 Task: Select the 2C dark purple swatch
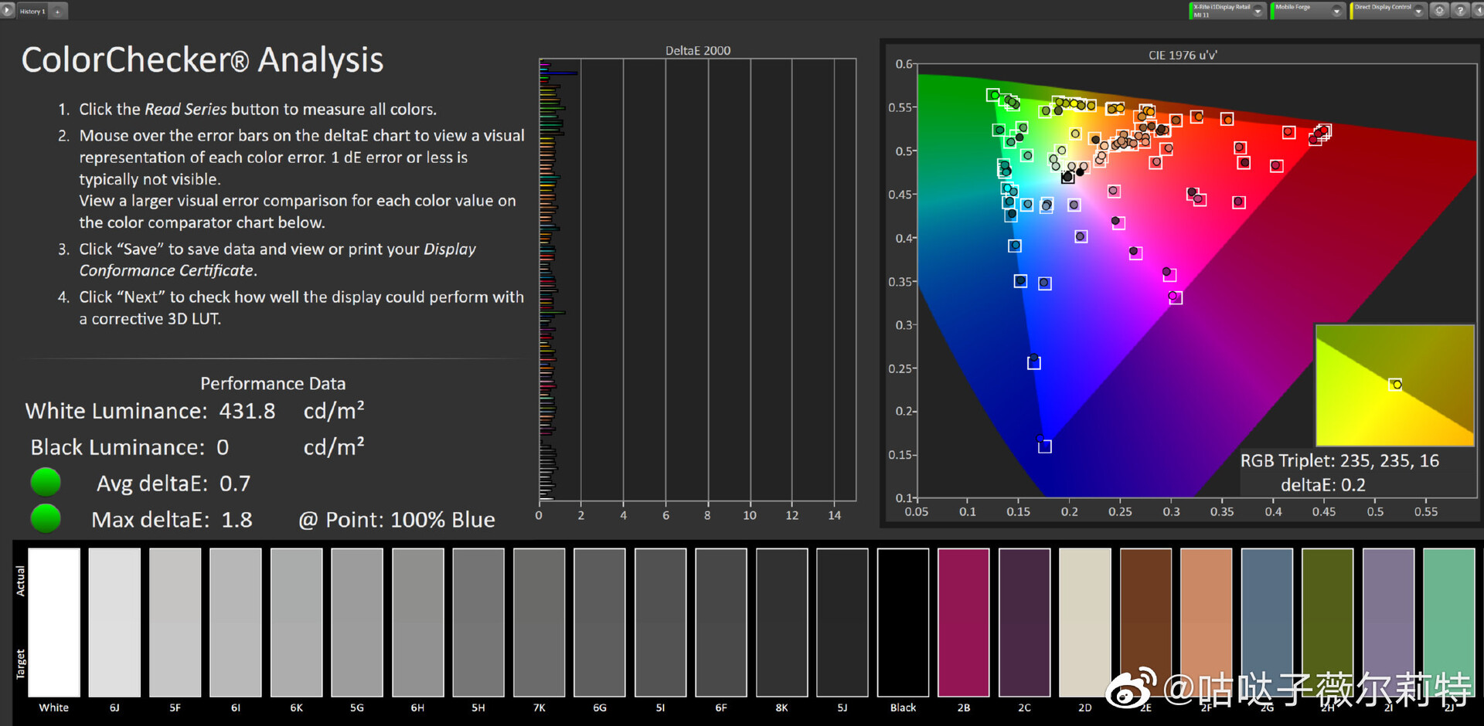click(x=1025, y=623)
